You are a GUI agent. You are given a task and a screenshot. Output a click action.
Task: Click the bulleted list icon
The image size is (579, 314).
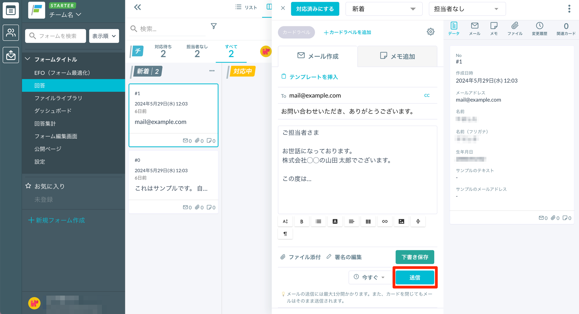pyautogui.click(x=318, y=222)
